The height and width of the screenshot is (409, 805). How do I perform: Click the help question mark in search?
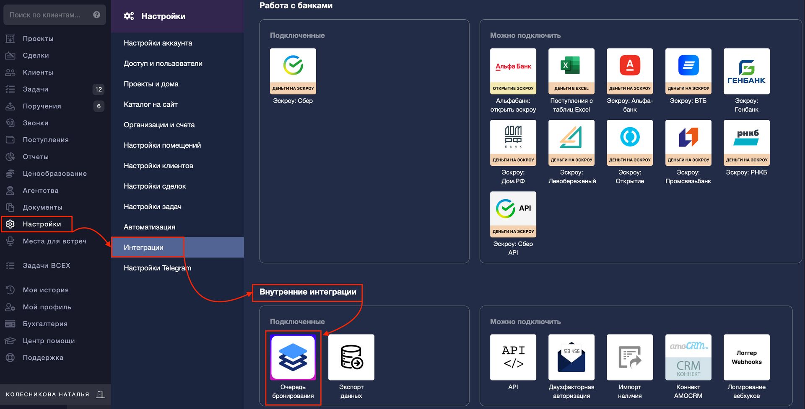(97, 15)
